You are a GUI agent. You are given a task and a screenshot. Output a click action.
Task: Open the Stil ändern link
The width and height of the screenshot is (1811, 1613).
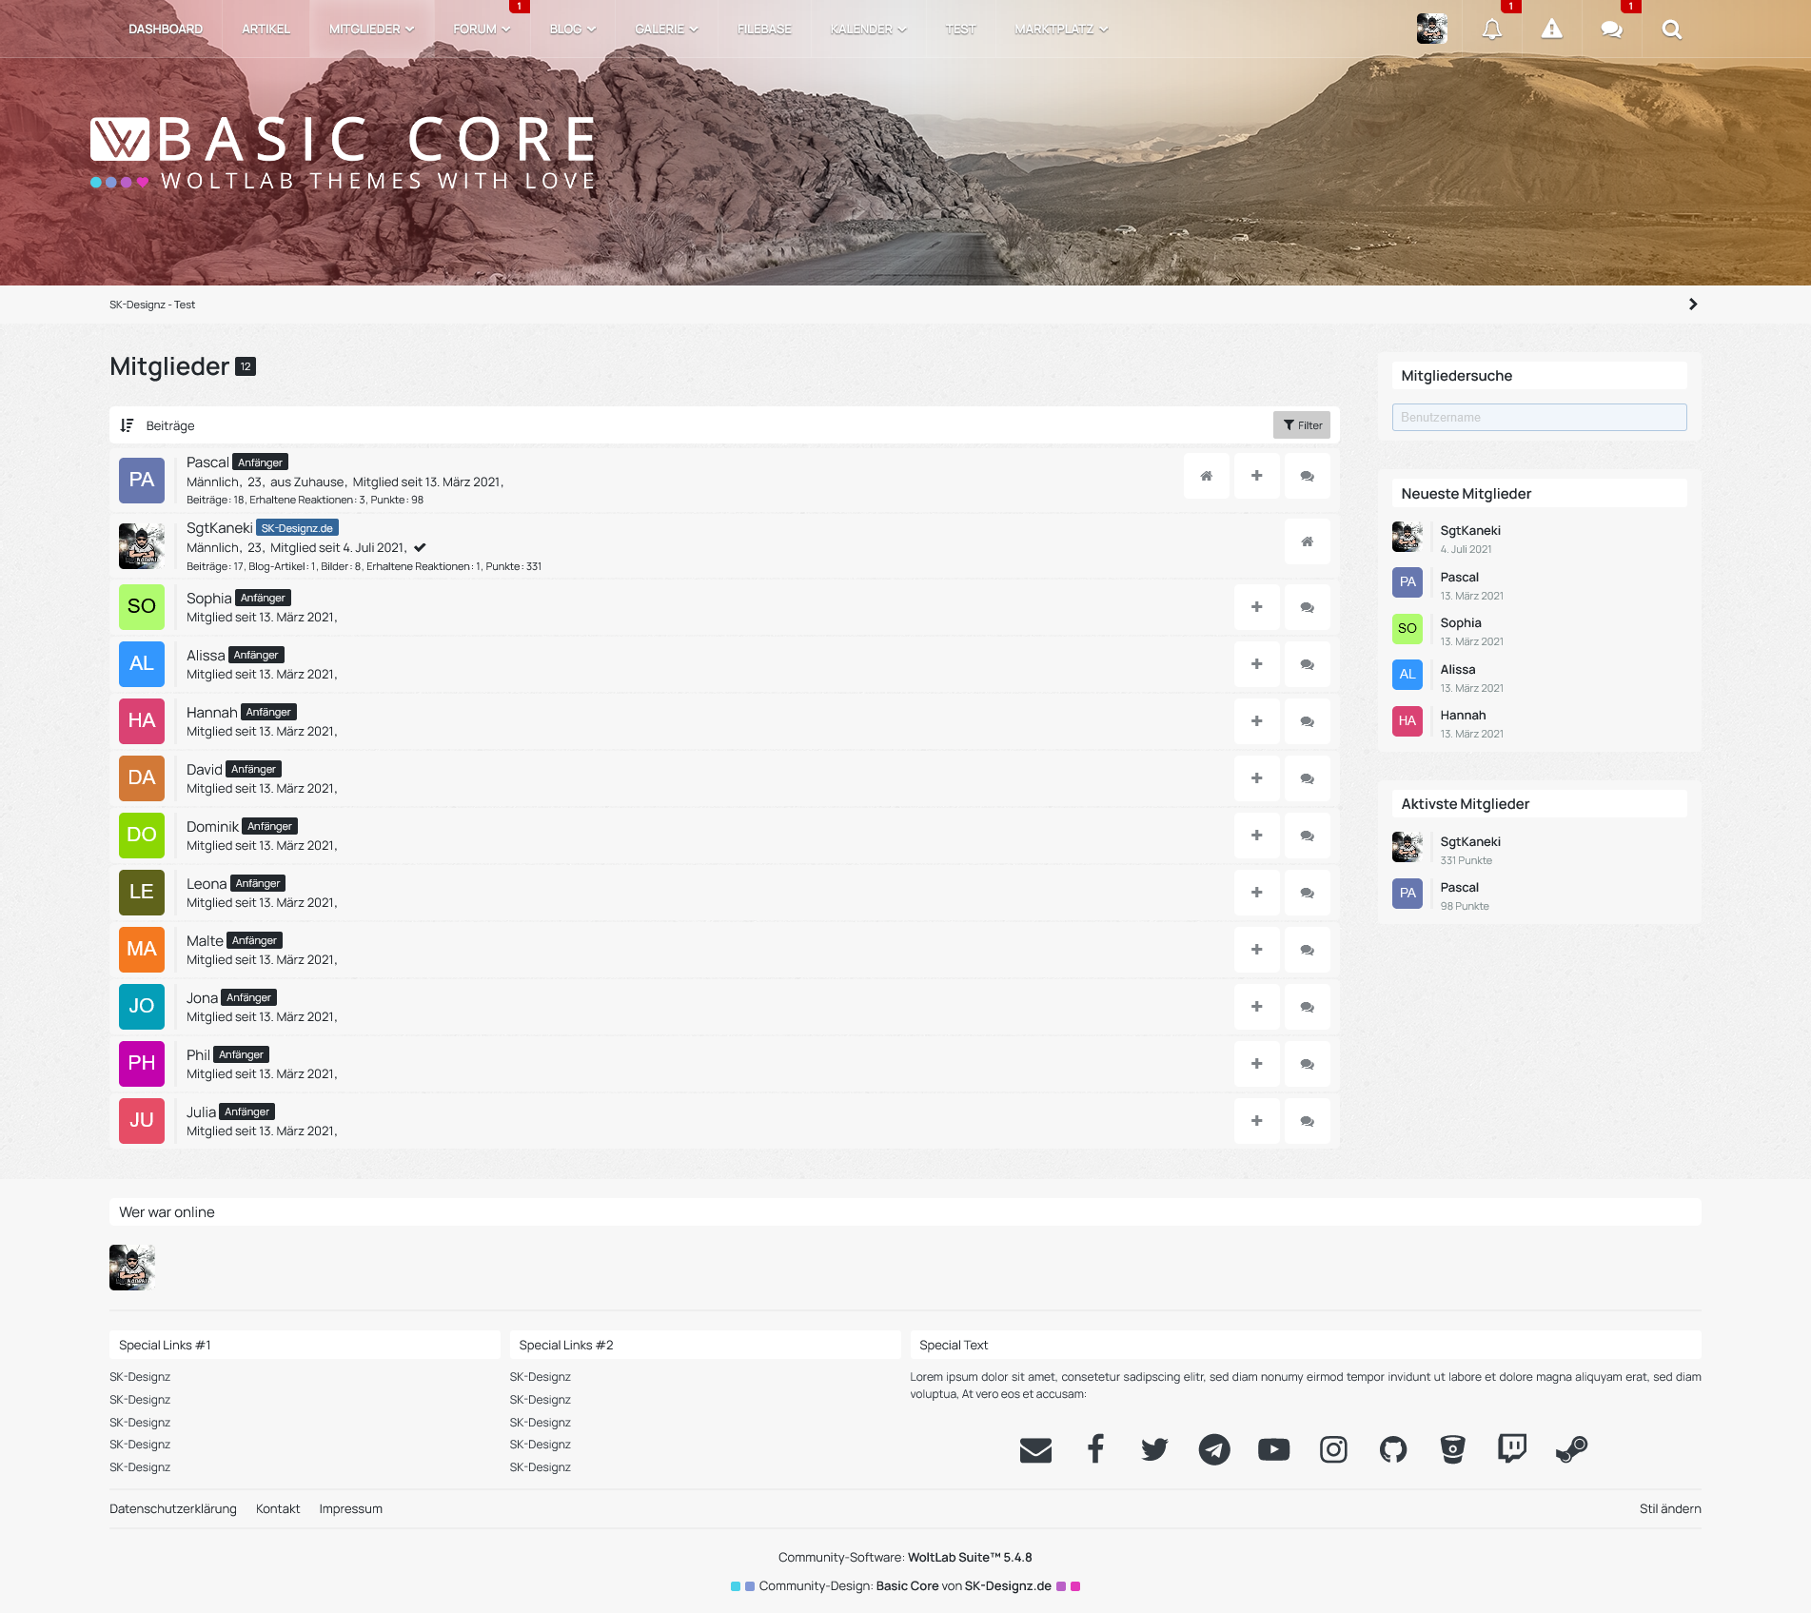click(x=1669, y=1508)
